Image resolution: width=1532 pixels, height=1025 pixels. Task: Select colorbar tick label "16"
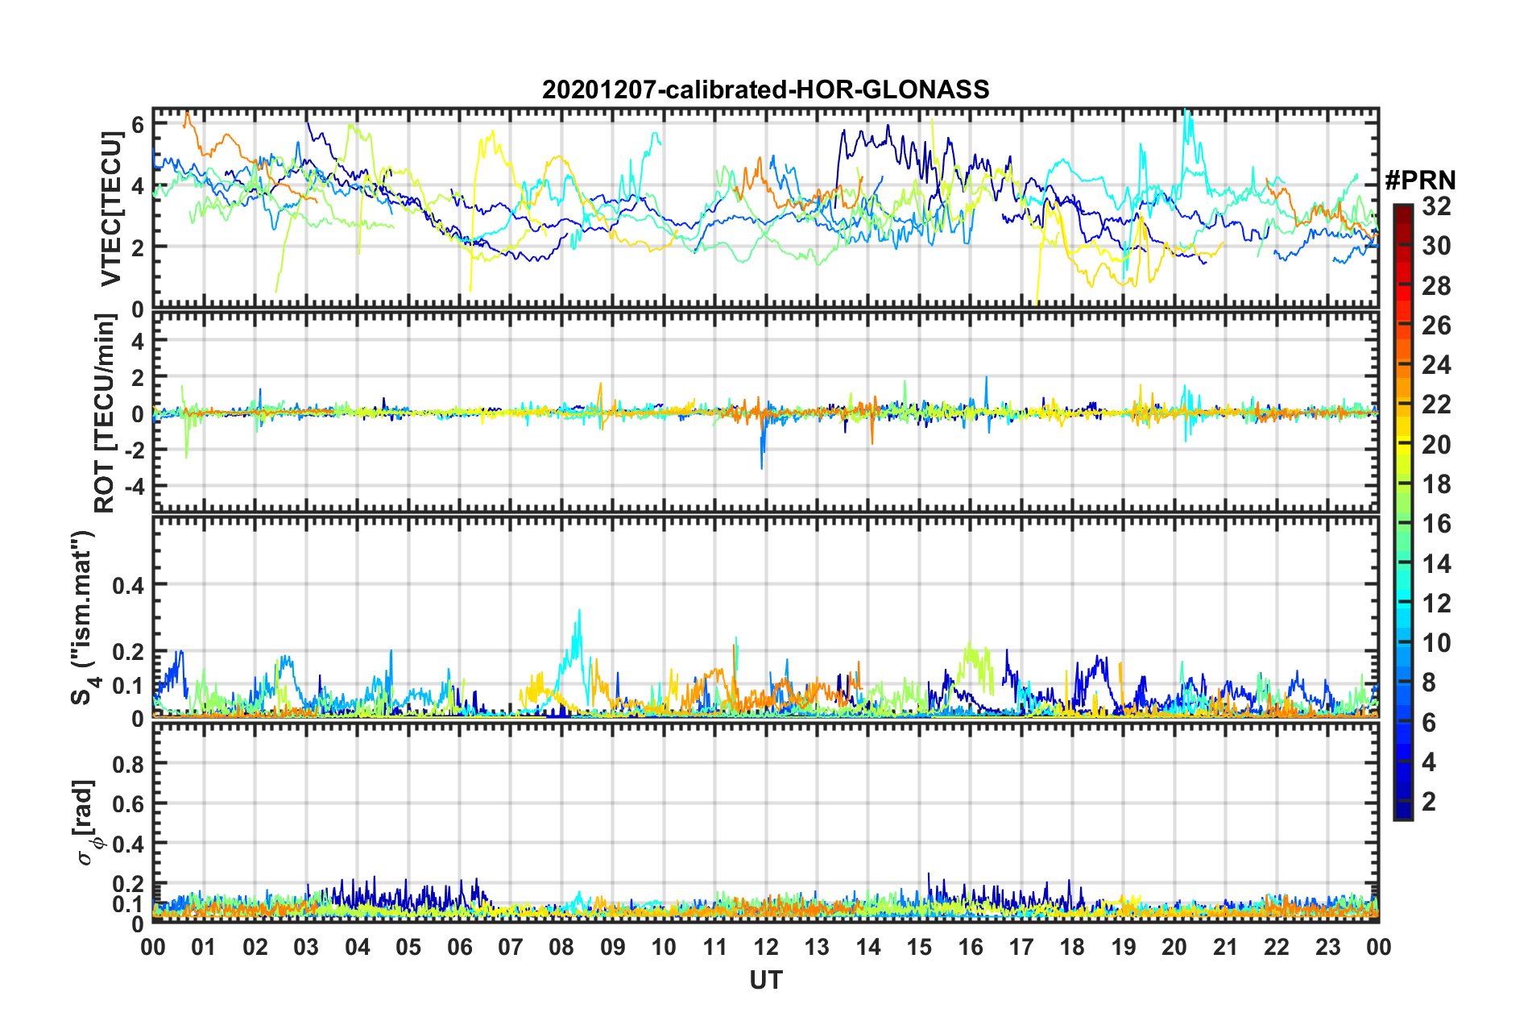1436,524
